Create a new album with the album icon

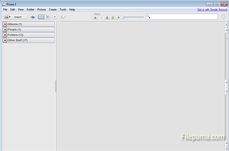(33, 17)
